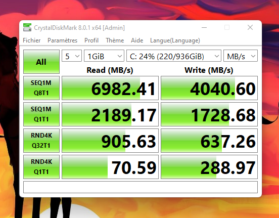Click the write result 637.26
279x218 pixels.
tap(209, 141)
